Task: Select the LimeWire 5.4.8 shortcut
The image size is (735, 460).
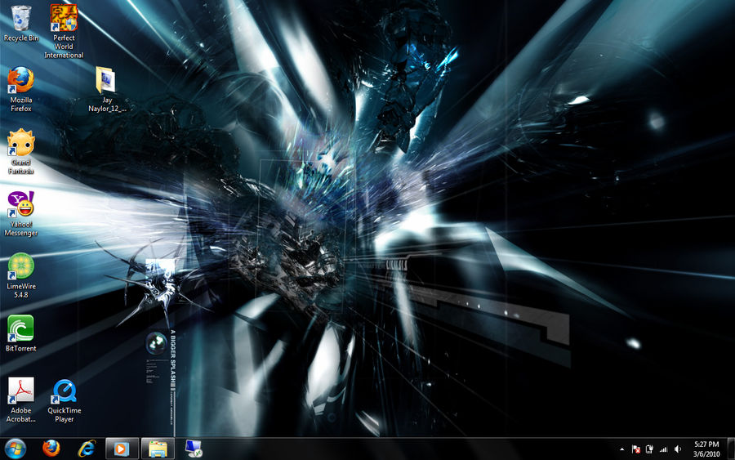Action: (20, 275)
